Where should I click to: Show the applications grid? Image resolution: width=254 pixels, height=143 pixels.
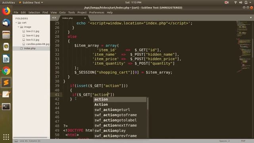(6, 137)
